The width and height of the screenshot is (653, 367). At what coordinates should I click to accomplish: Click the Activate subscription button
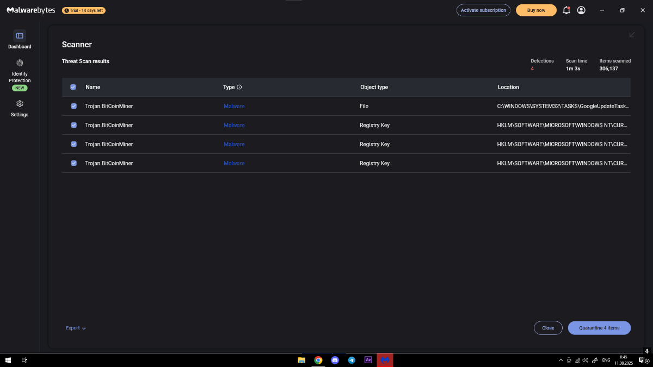click(483, 10)
